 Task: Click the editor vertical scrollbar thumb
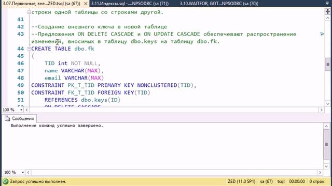pyautogui.click(x=327, y=64)
